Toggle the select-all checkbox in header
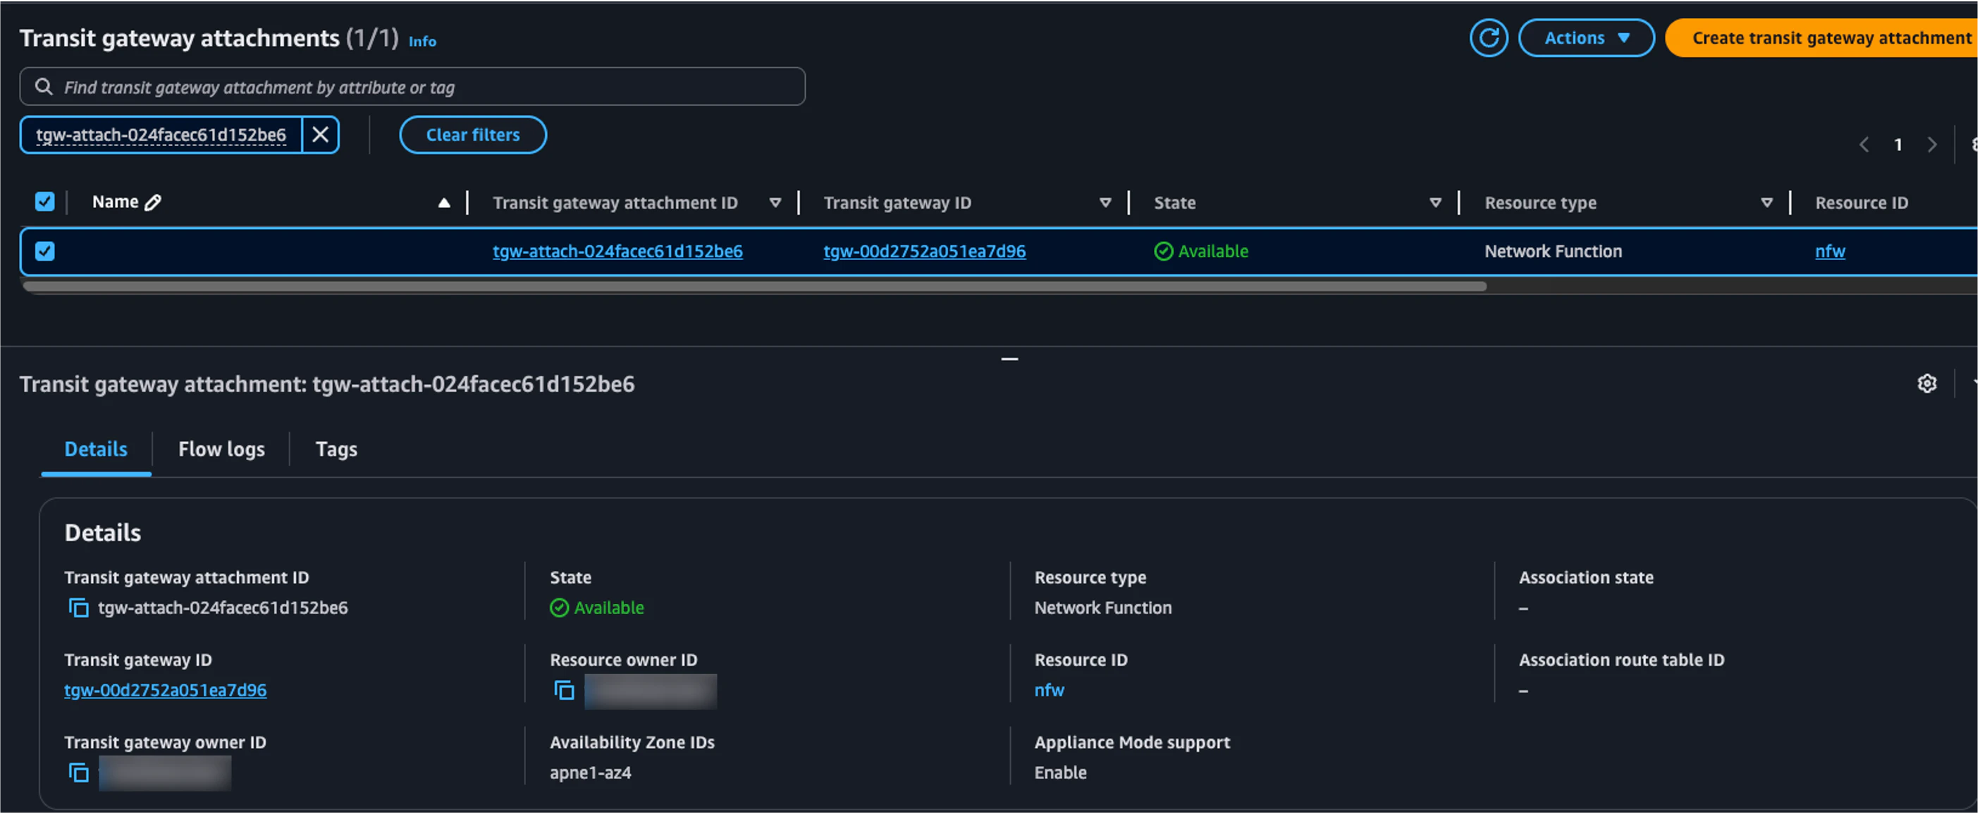1980x814 pixels. coord(44,202)
